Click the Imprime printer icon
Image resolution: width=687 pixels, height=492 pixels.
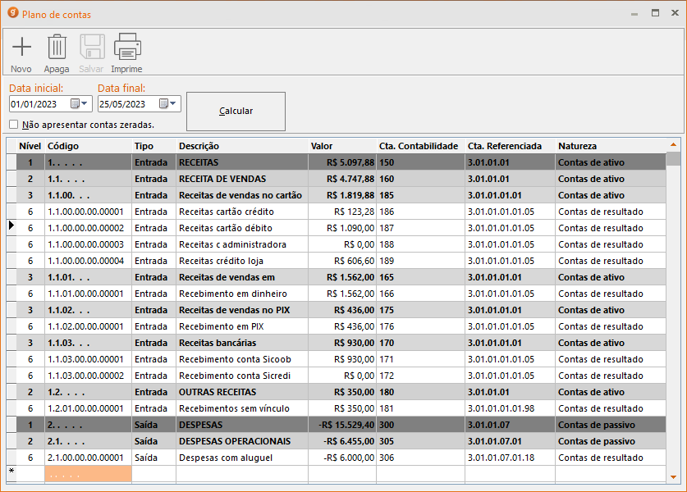[127, 47]
